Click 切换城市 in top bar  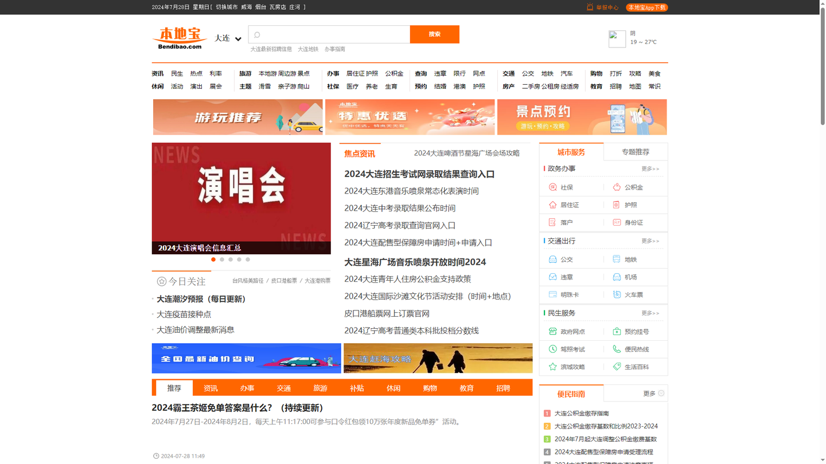(227, 7)
